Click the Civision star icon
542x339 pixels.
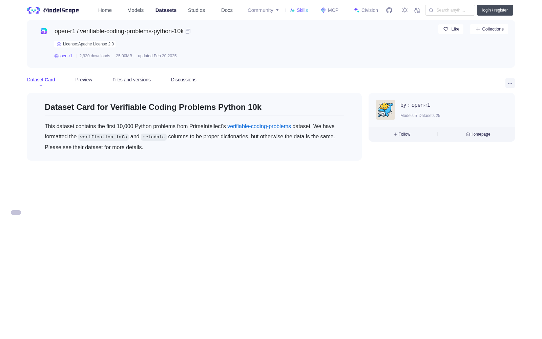click(x=356, y=10)
